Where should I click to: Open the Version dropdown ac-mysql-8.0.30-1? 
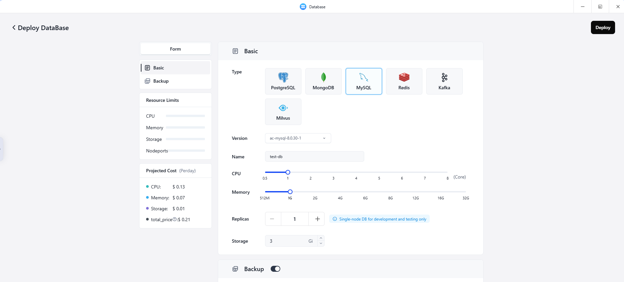tap(298, 138)
